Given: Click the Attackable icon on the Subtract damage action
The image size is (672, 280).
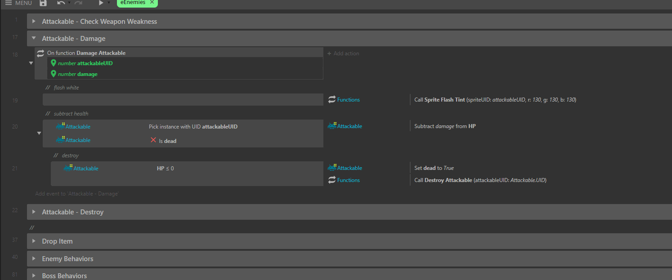Looking at the screenshot, I should [x=331, y=126].
